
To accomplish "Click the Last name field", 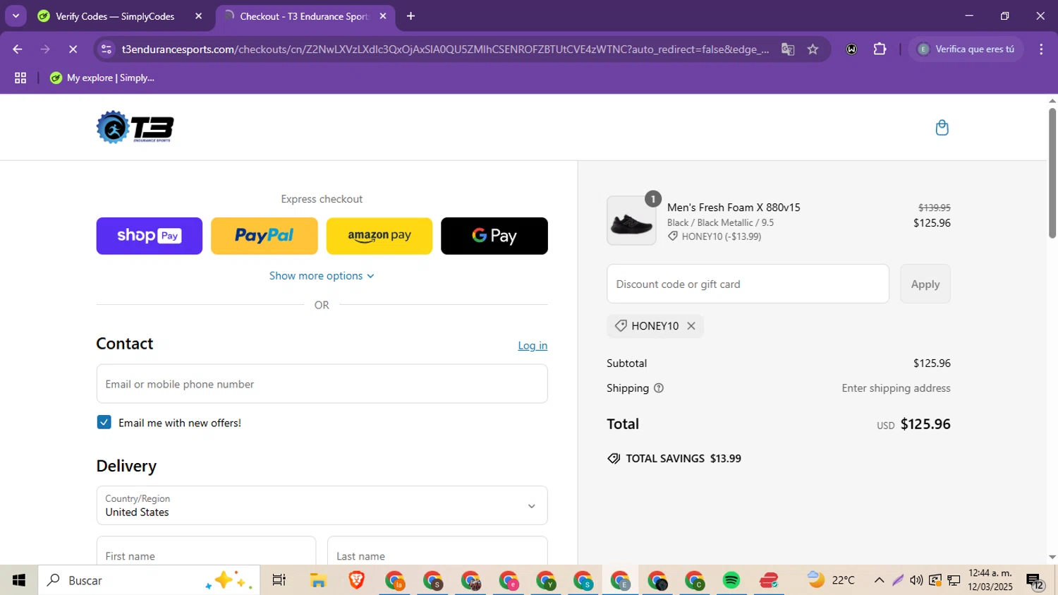I will pos(437,551).
